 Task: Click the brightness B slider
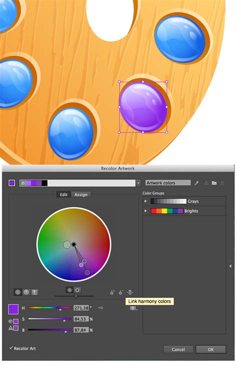tap(49, 330)
